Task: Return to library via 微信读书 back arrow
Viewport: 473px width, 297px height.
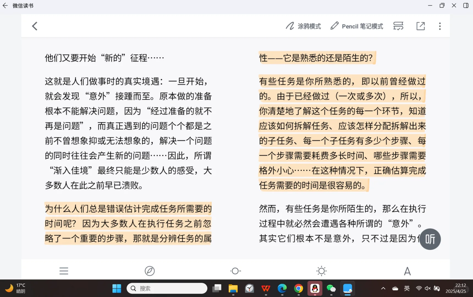Action: pyautogui.click(x=5, y=5)
